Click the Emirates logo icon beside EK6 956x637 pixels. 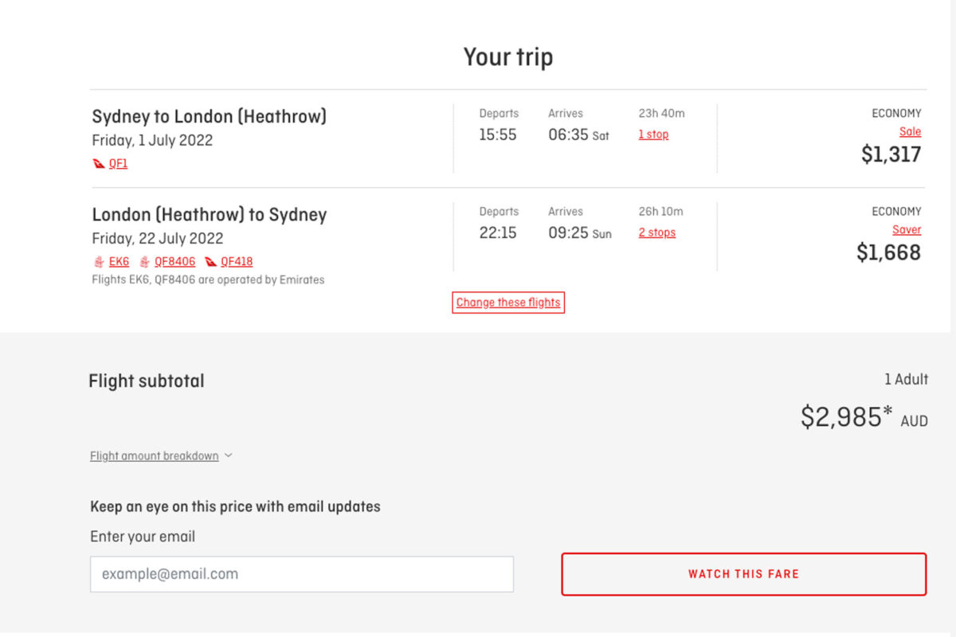(x=99, y=262)
